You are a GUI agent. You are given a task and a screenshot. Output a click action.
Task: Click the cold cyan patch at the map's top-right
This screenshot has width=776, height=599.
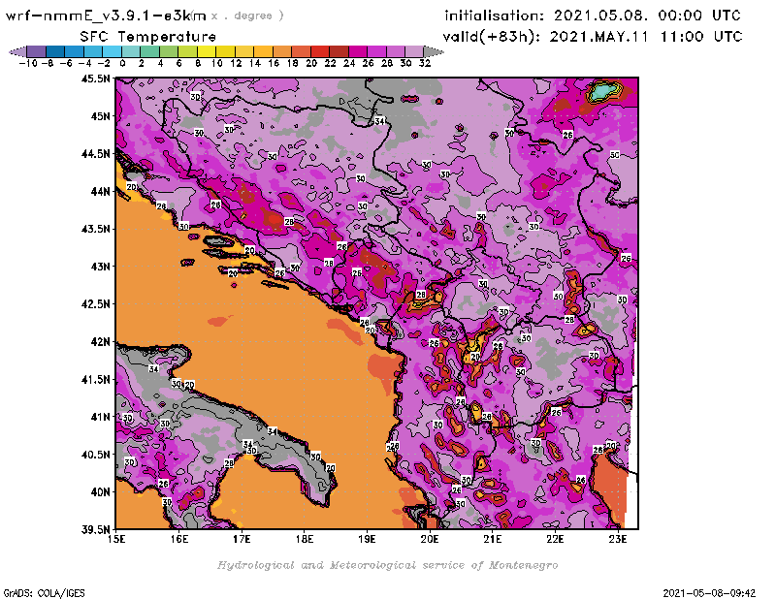[603, 91]
